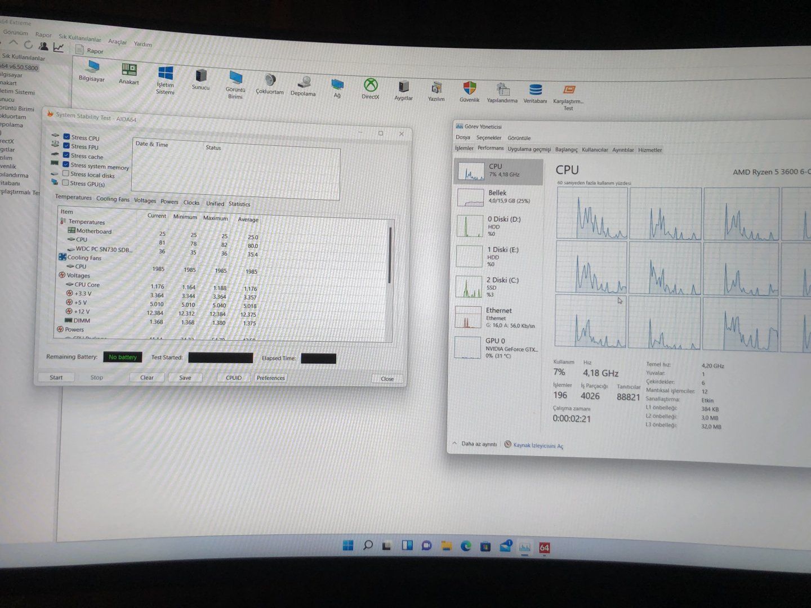Select 0 Diski (D:) in performance list

point(498,226)
